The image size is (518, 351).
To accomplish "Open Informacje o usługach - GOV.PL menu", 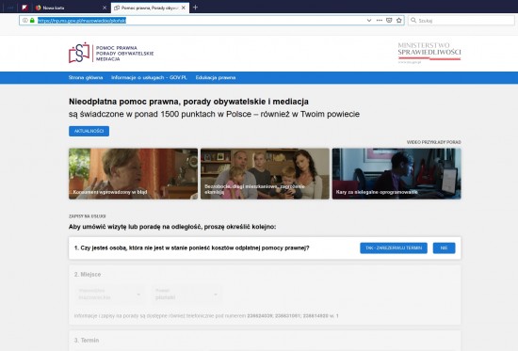I will (149, 77).
